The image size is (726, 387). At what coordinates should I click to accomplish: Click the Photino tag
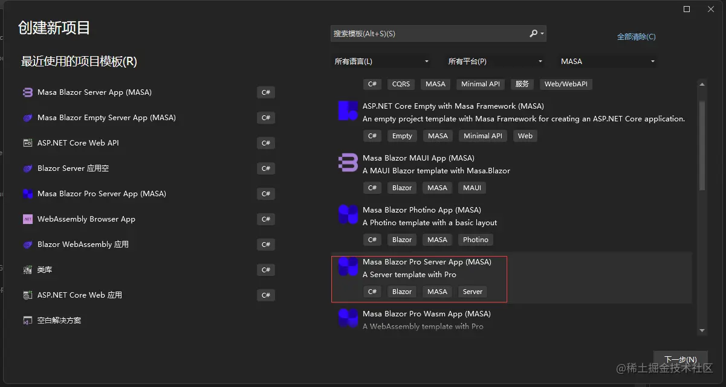476,240
